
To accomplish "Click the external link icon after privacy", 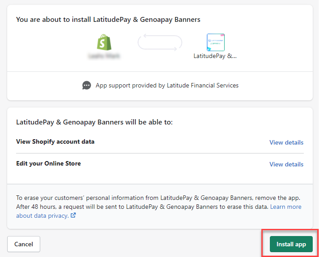I will point(73,215).
